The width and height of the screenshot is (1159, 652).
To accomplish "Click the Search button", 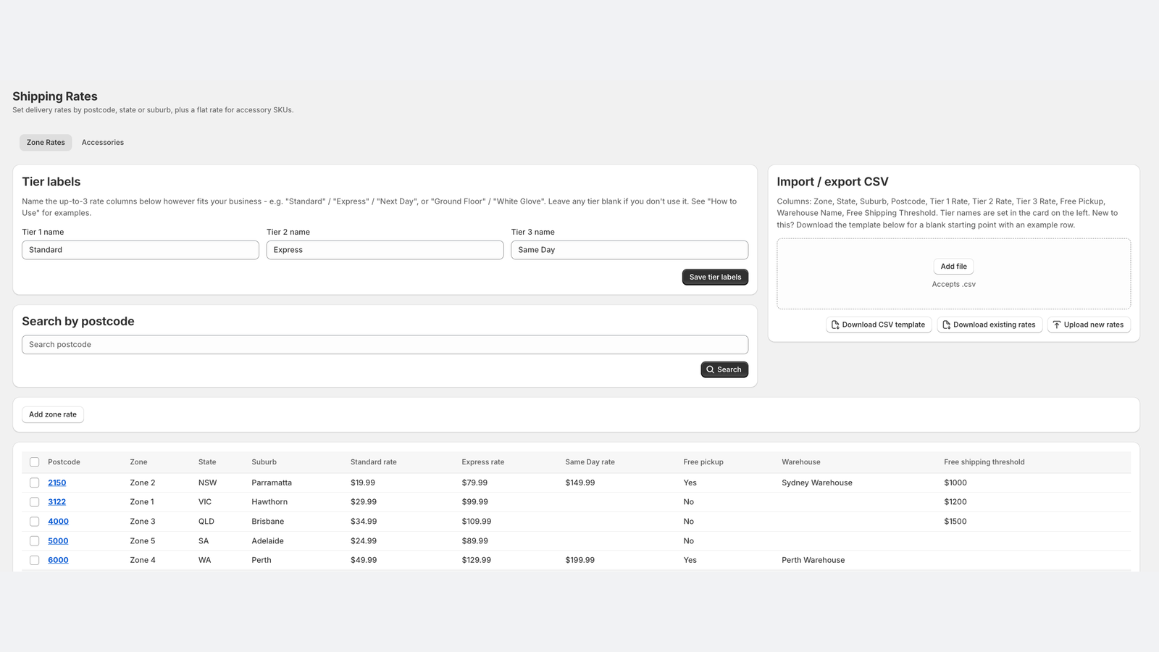I will [x=724, y=369].
